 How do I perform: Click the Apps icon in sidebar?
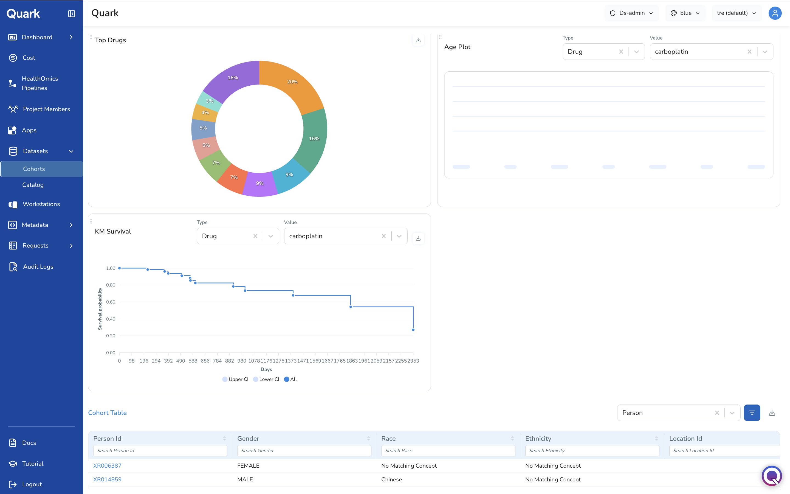coord(12,130)
